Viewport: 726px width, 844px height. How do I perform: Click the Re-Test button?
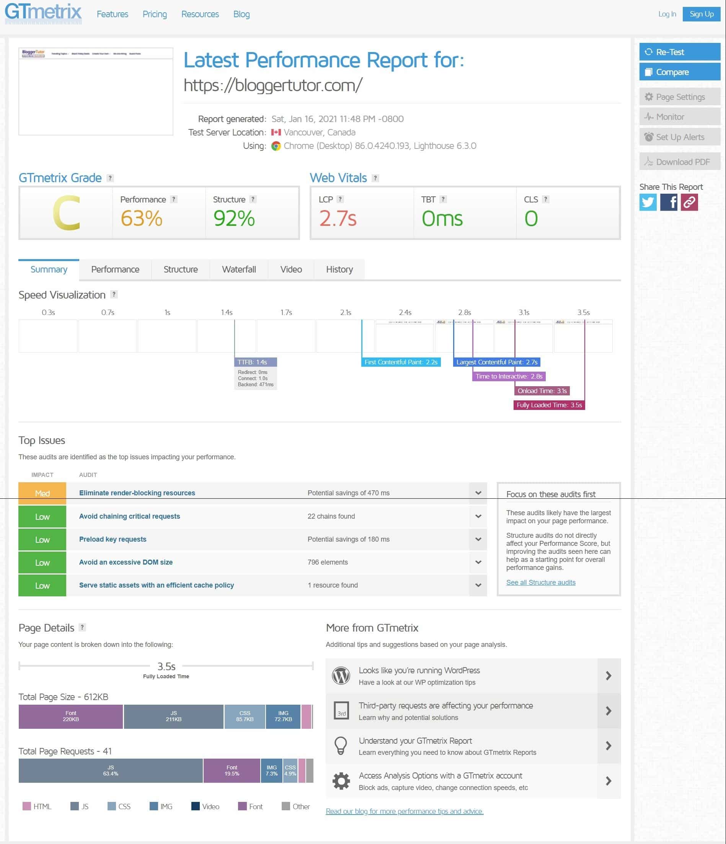pos(680,52)
